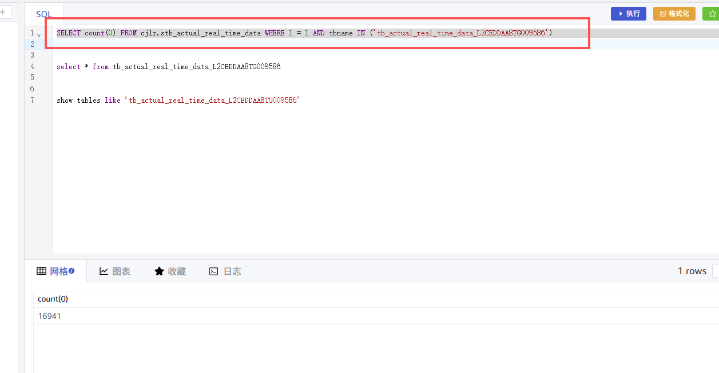Click the green star favorite button
The height and width of the screenshot is (373, 719).
click(x=712, y=14)
